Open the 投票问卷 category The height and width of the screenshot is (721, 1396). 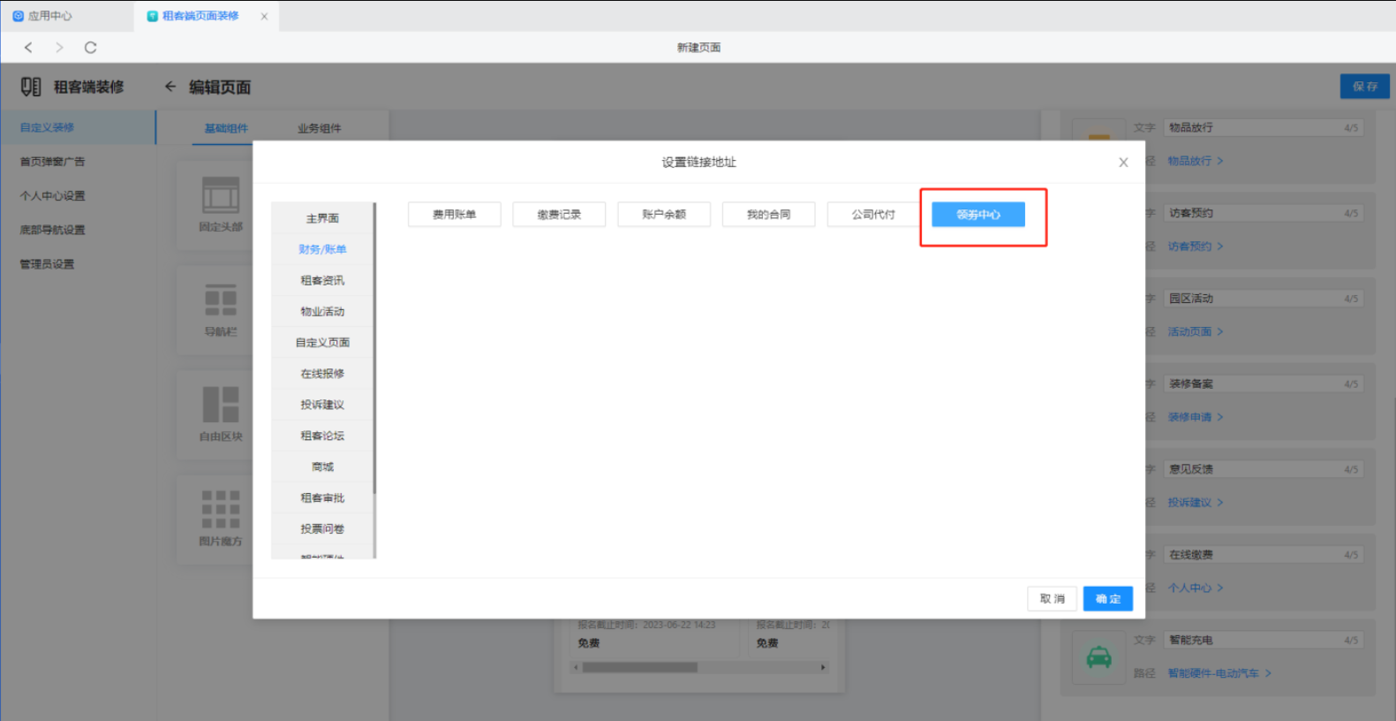[x=322, y=528]
